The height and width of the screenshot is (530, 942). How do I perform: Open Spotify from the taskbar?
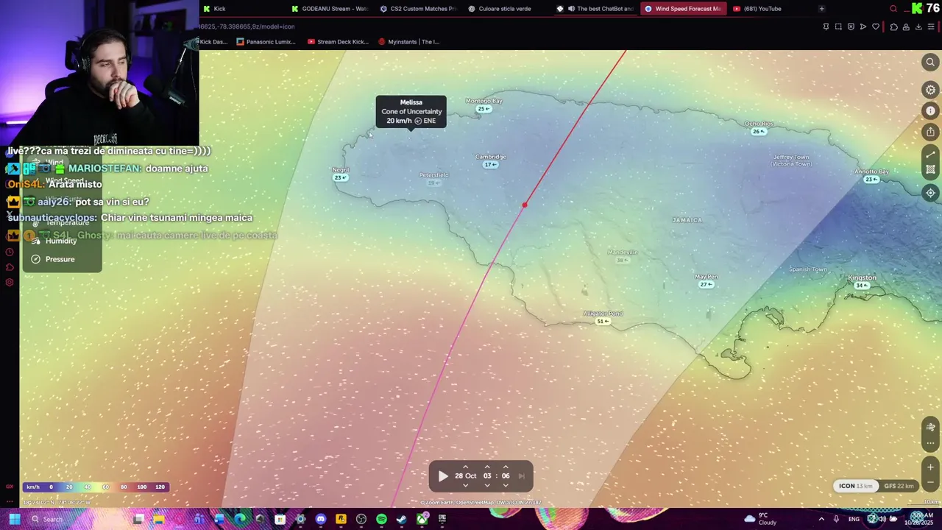pos(381,519)
